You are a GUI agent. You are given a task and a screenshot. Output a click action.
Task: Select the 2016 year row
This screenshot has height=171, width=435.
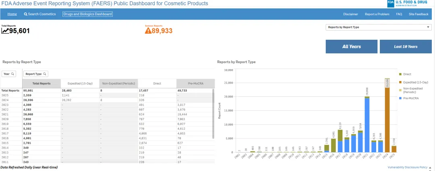[108, 138]
